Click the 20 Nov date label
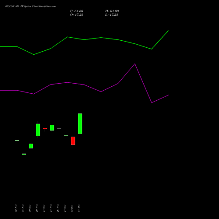This screenshot has height=219, width=219. [x=37, y=208]
